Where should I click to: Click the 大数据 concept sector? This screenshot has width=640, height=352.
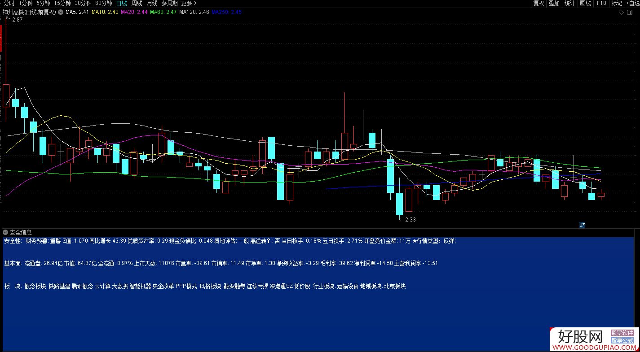pyautogui.click(x=120, y=286)
